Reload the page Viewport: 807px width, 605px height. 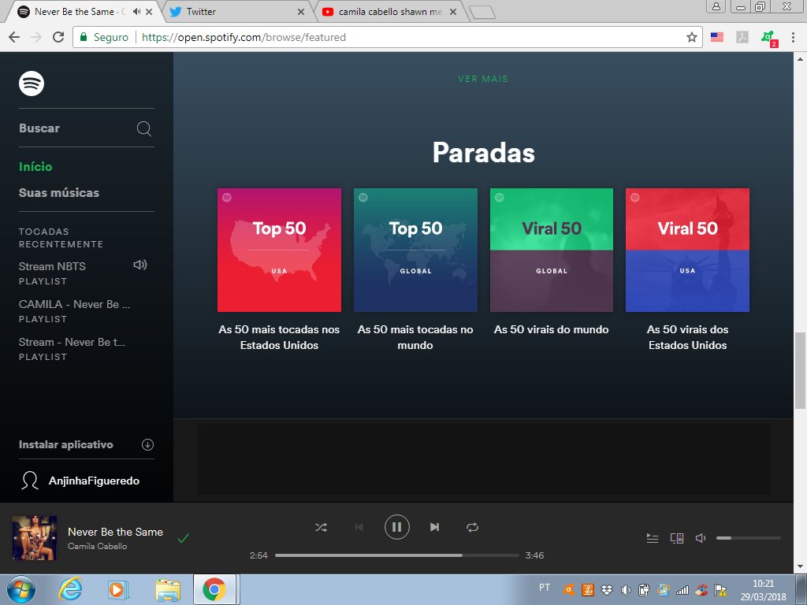58,37
